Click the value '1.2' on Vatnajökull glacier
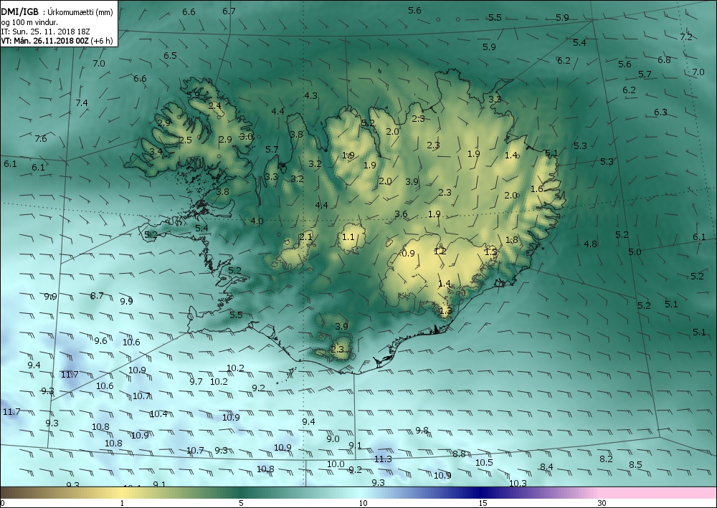717x508 pixels. [440, 251]
